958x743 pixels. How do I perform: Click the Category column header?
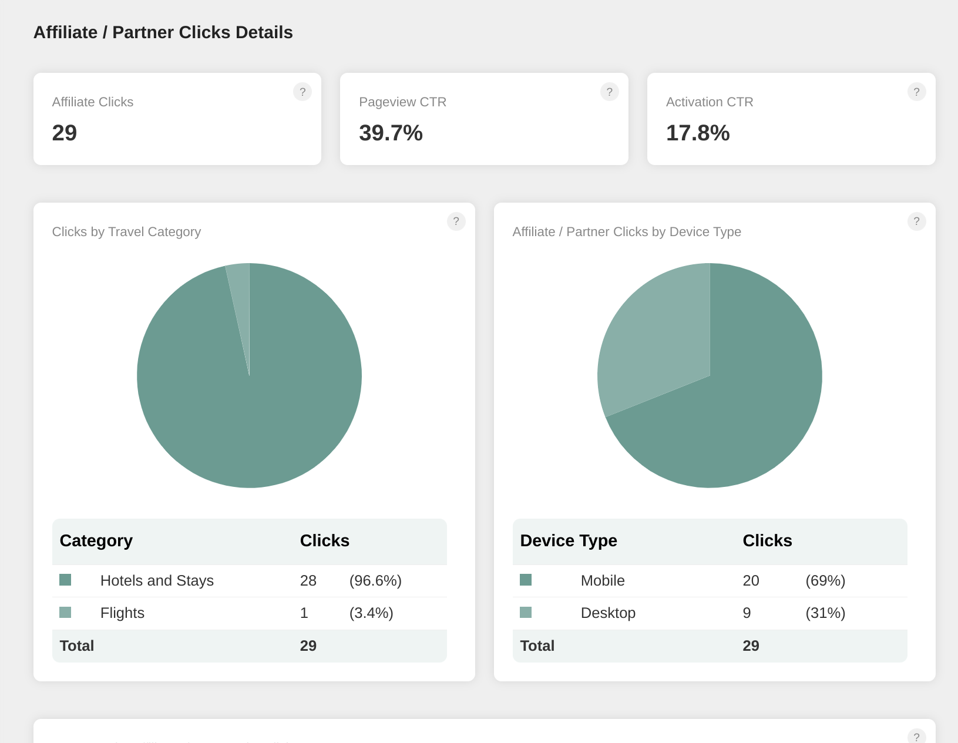[x=96, y=540]
